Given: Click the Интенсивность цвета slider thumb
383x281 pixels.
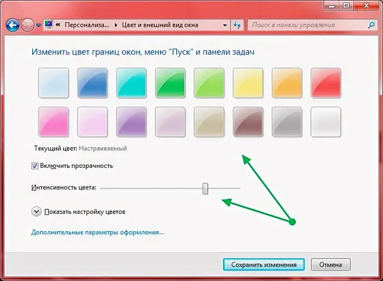Looking at the screenshot, I should (206, 188).
